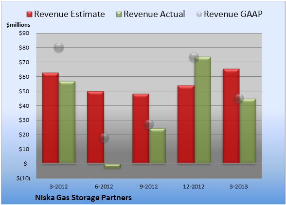Select the 'Revenue Estimate' legend label
286x205 pixels.
pyautogui.click(x=70, y=14)
